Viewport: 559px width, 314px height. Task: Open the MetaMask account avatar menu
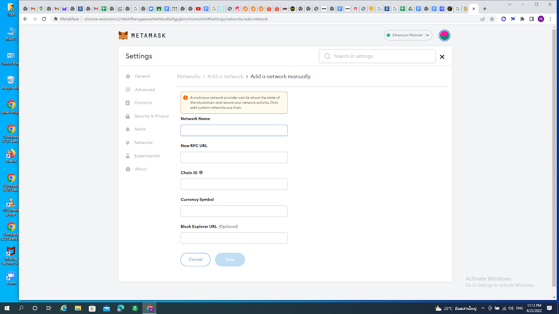[x=444, y=35]
